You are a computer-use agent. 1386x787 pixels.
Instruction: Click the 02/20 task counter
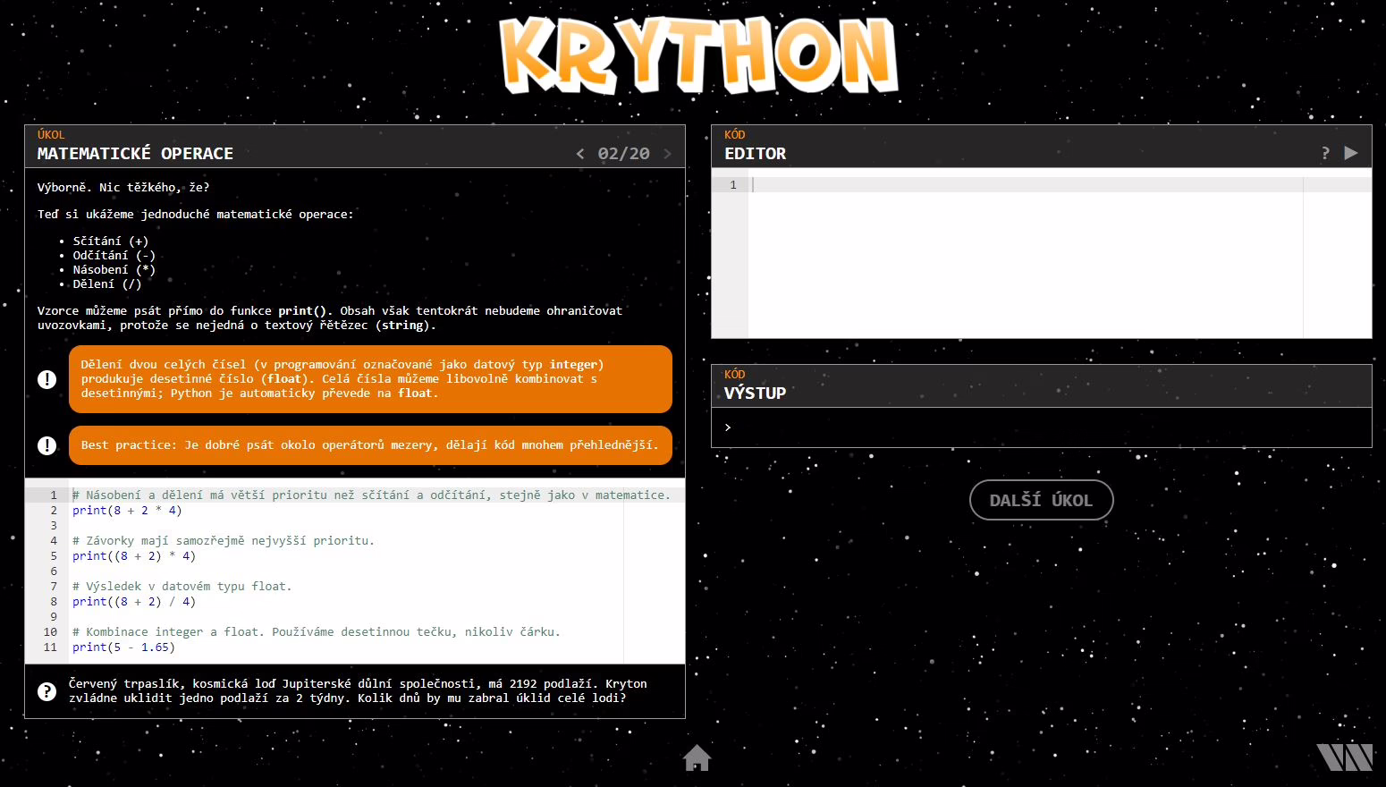pyautogui.click(x=623, y=154)
